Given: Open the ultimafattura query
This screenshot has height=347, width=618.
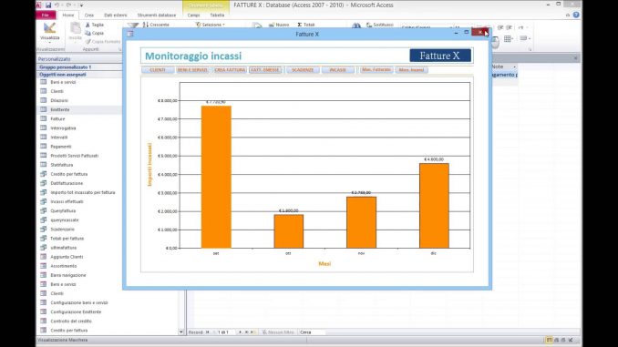Looking at the screenshot, I should (64, 248).
